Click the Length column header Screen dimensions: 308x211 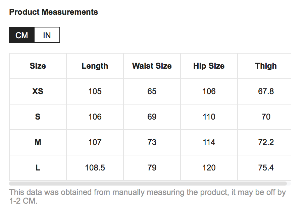click(x=95, y=66)
